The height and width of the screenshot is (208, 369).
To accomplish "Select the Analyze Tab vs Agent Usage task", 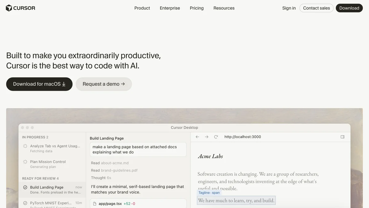I will (x=52, y=148).
